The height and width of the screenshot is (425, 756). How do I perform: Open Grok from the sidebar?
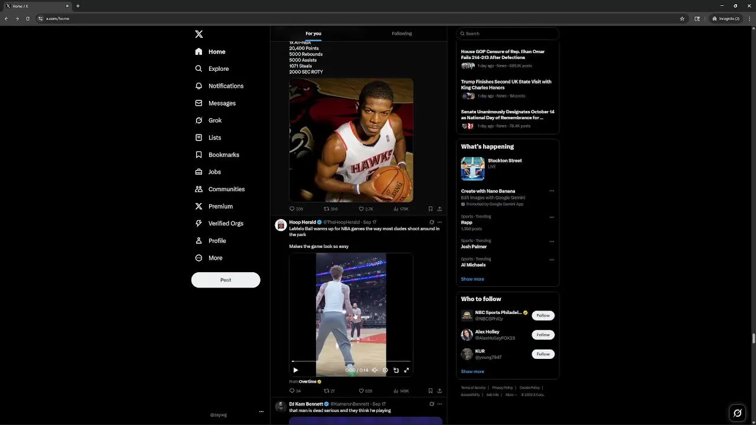(208, 120)
